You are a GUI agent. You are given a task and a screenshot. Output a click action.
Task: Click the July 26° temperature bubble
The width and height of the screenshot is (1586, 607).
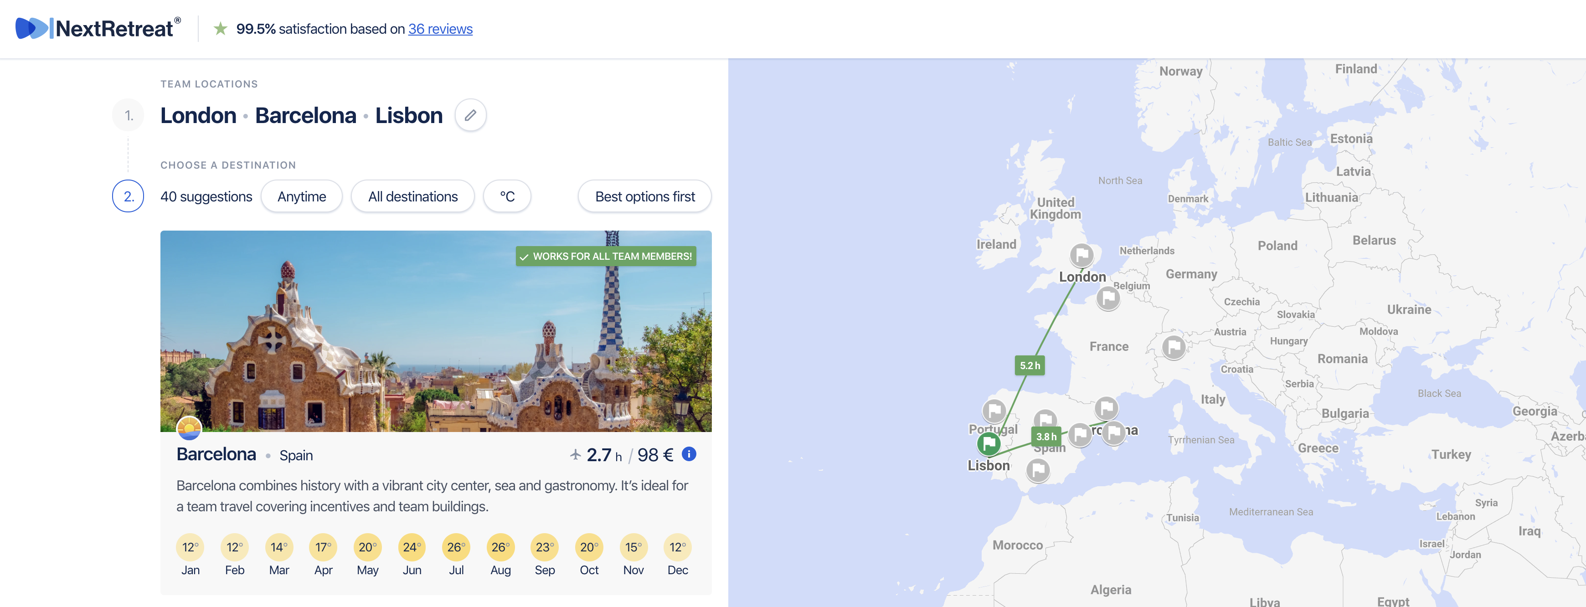[456, 546]
